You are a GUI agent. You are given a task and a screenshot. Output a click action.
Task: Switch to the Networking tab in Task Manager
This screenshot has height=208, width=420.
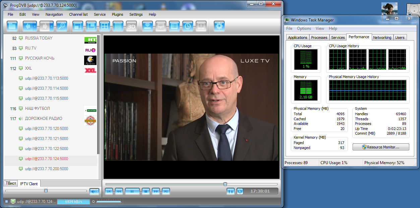pos(382,38)
